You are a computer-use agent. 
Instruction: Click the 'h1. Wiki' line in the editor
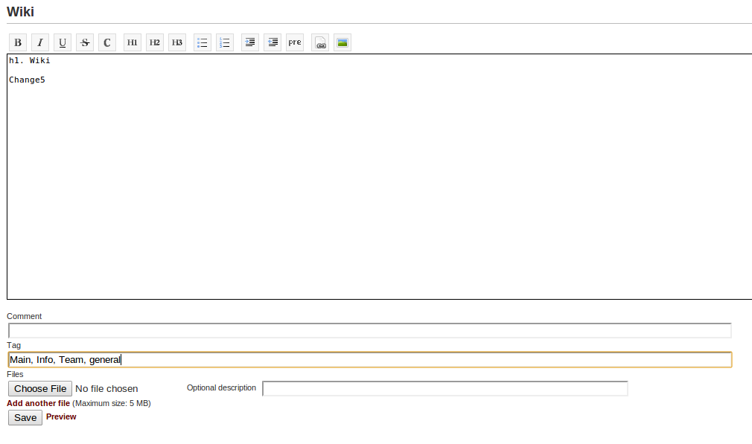29,60
